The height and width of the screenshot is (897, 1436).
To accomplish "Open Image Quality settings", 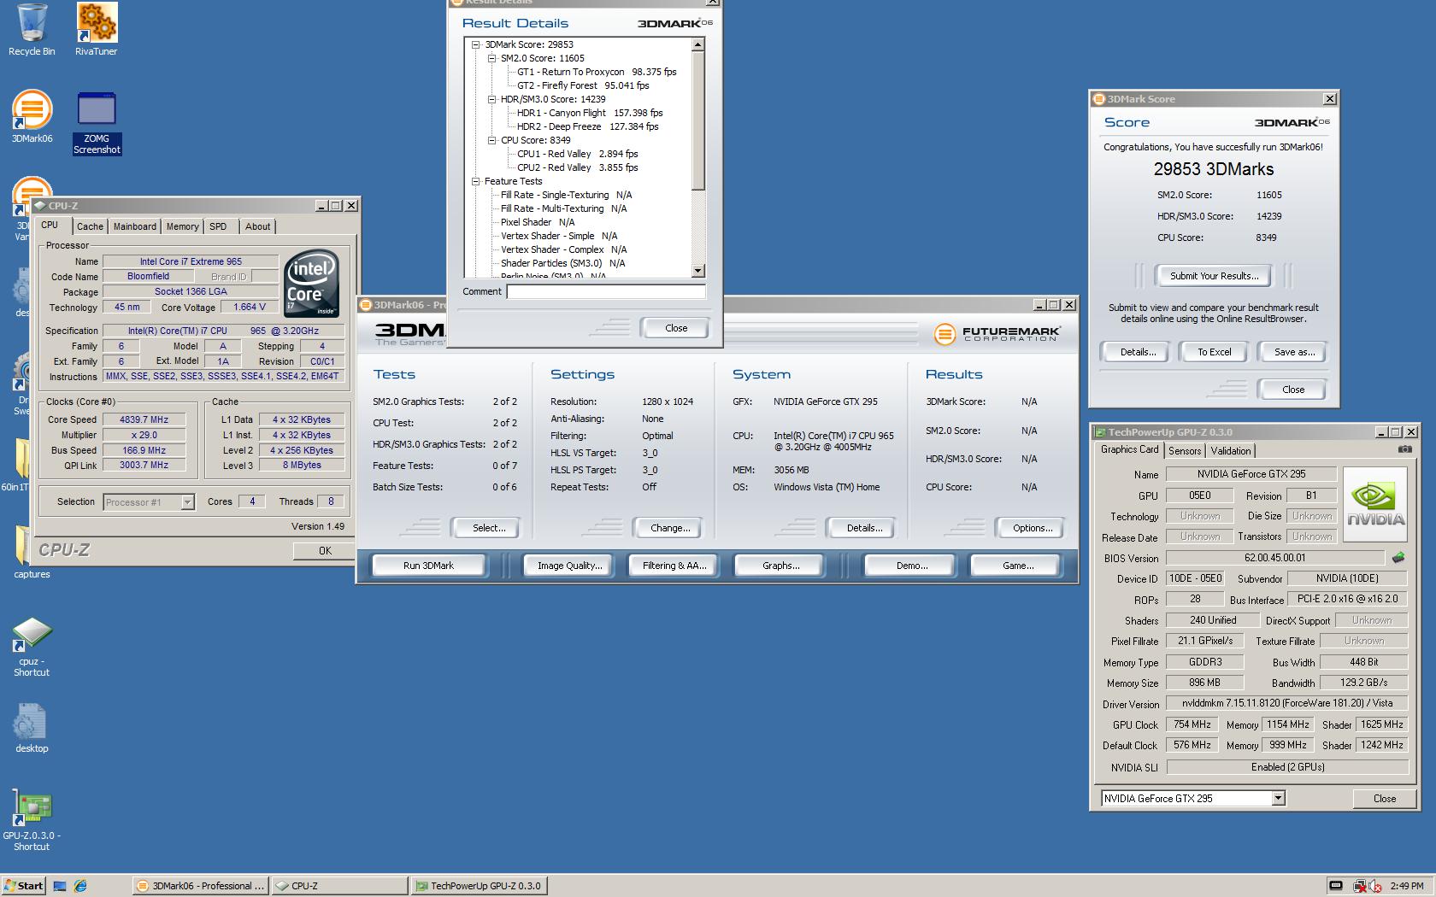I will (569, 566).
